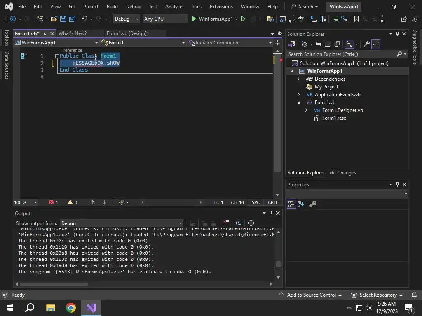Click the Uncomment selected lines icon

pos(344,19)
